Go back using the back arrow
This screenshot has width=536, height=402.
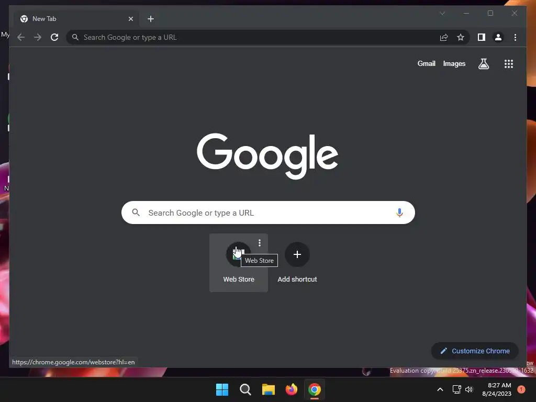[x=21, y=37]
